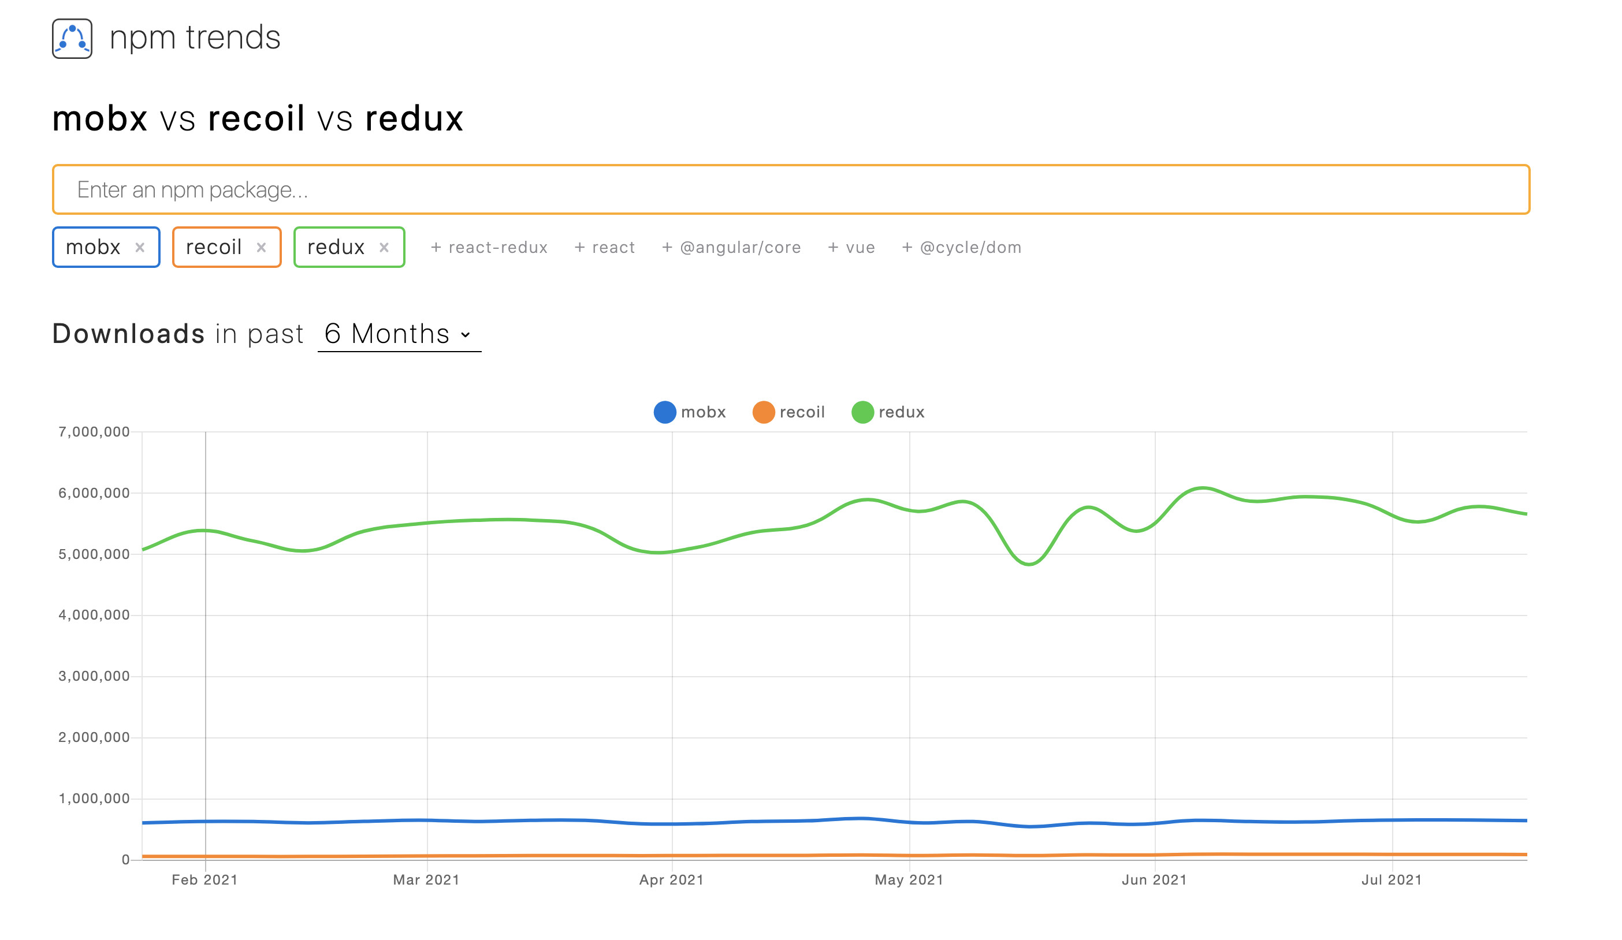The width and height of the screenshot is (1622, 940).
Task: Click the npm trends site title
Action: (x=195, y=38)
